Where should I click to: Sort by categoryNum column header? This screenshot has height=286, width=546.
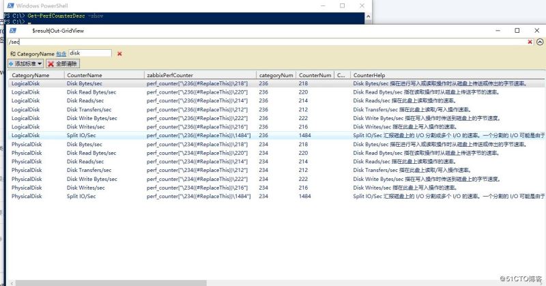pyautogui.click(x=276, y=75)
